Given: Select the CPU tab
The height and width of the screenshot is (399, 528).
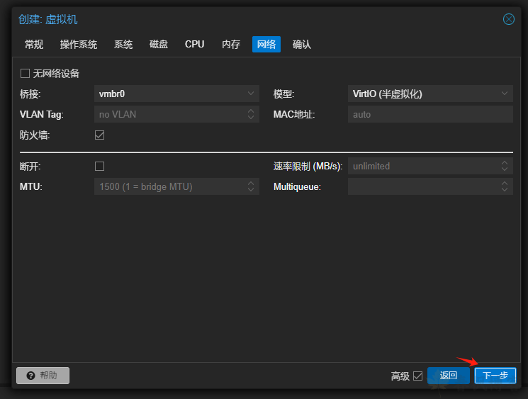Looking at the screenshot, I should click(x=194, y=44).
